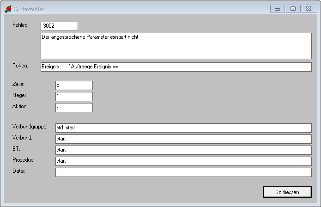This screenshot has height=207, width=321.
Task: Click the Verbund text field
Action: [183, 139]
